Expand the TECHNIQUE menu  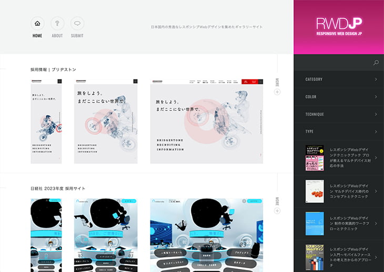coord(339,114)
